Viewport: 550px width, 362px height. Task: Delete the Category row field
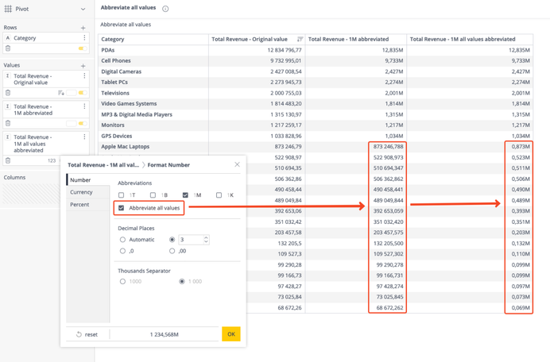pos(8,48)
